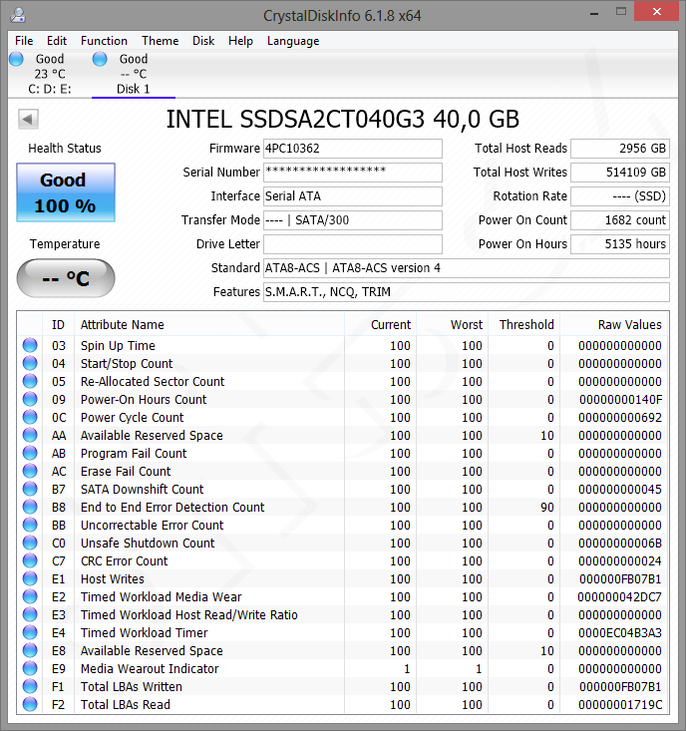Viewport: 686px width, 731px height.
Task: Click status orb for Media Wearout Indicator
Action: (30, 668)
